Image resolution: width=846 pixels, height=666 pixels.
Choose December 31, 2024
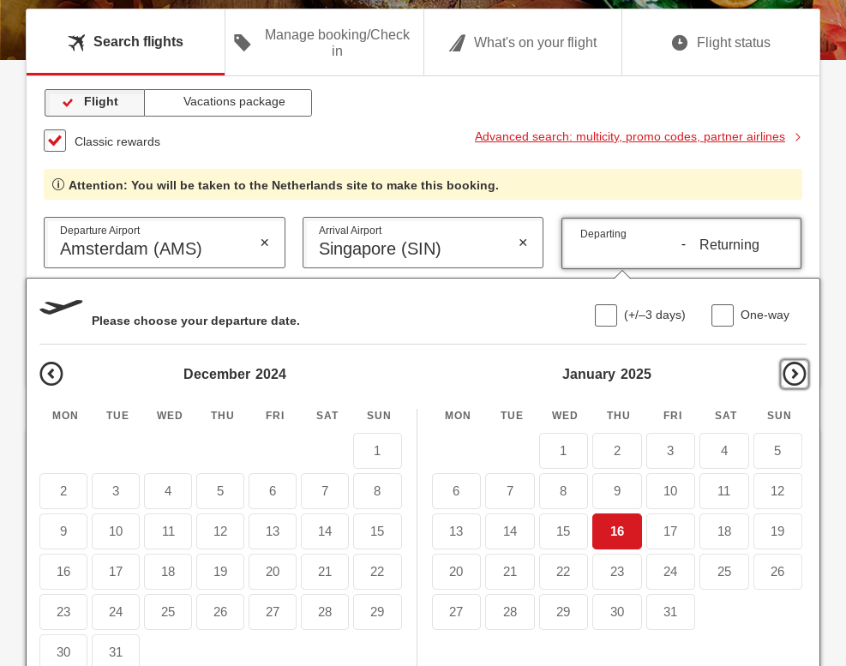(116, 652)
